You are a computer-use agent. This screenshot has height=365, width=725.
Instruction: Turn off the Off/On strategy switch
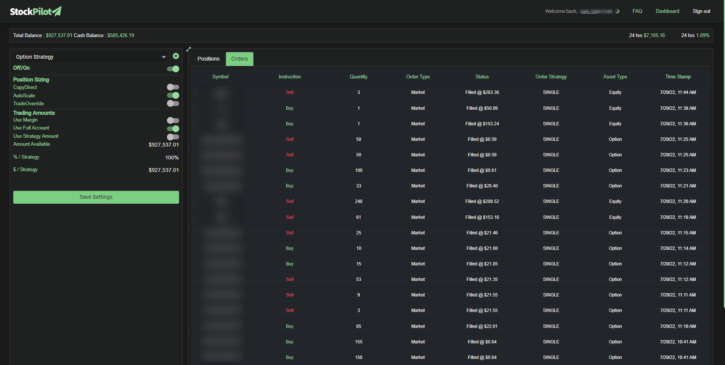click(173, 69)
